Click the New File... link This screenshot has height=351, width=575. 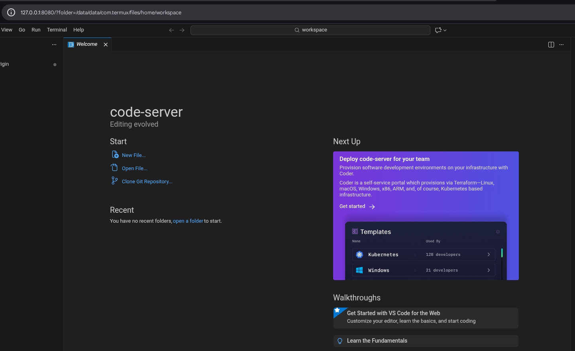134,155
